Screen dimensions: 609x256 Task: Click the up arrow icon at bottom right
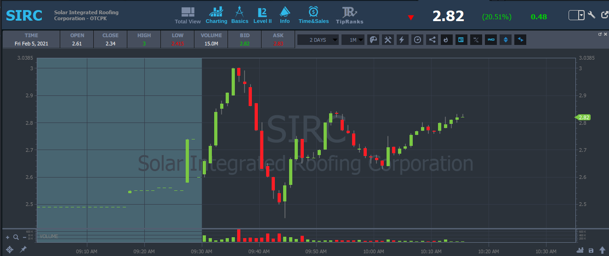[602, 250]
